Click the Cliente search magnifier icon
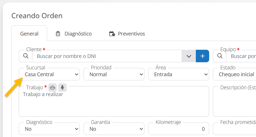The image size is (256, 137). (26, 56)
